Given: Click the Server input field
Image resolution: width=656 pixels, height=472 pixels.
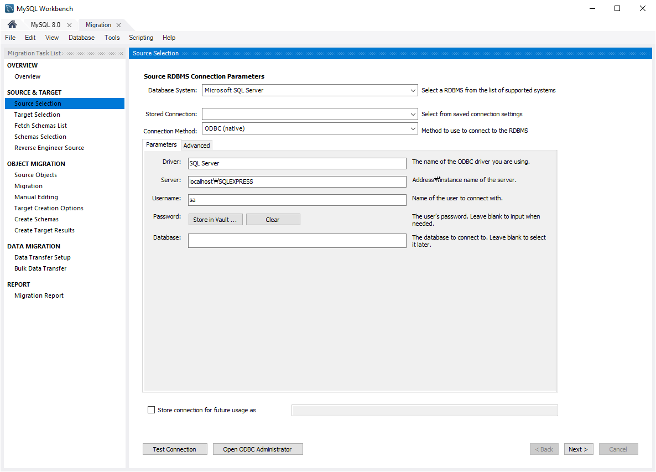Looking at the screenshot, I should 297,181.
